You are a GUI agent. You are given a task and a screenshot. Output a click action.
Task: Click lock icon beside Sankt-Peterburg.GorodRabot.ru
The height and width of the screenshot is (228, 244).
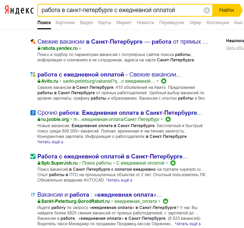coord(39,201)
